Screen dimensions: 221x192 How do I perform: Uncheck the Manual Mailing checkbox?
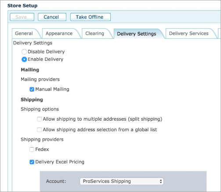click(32, 89)
